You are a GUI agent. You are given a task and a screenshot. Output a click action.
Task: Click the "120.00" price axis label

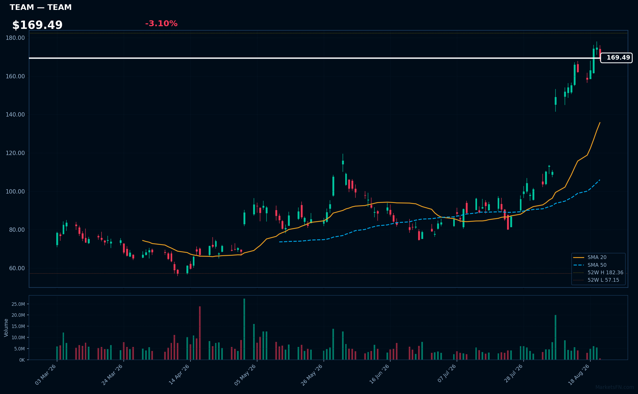(x=15, y=153)
